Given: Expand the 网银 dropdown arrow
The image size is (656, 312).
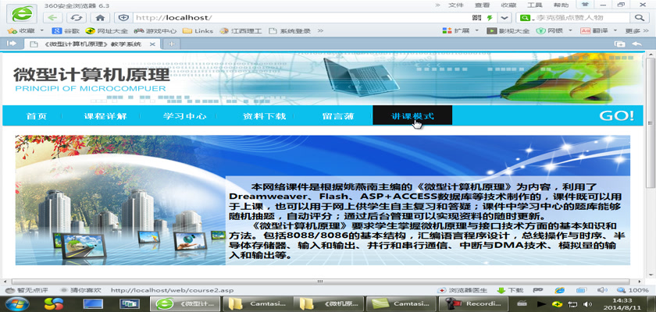Looking at the screenshot, I should [x=570, y=31].
